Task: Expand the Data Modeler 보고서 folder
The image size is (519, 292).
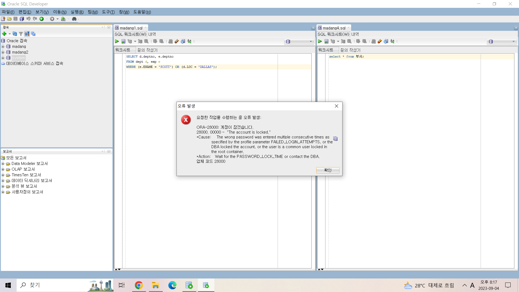Action: click(3, 164)
